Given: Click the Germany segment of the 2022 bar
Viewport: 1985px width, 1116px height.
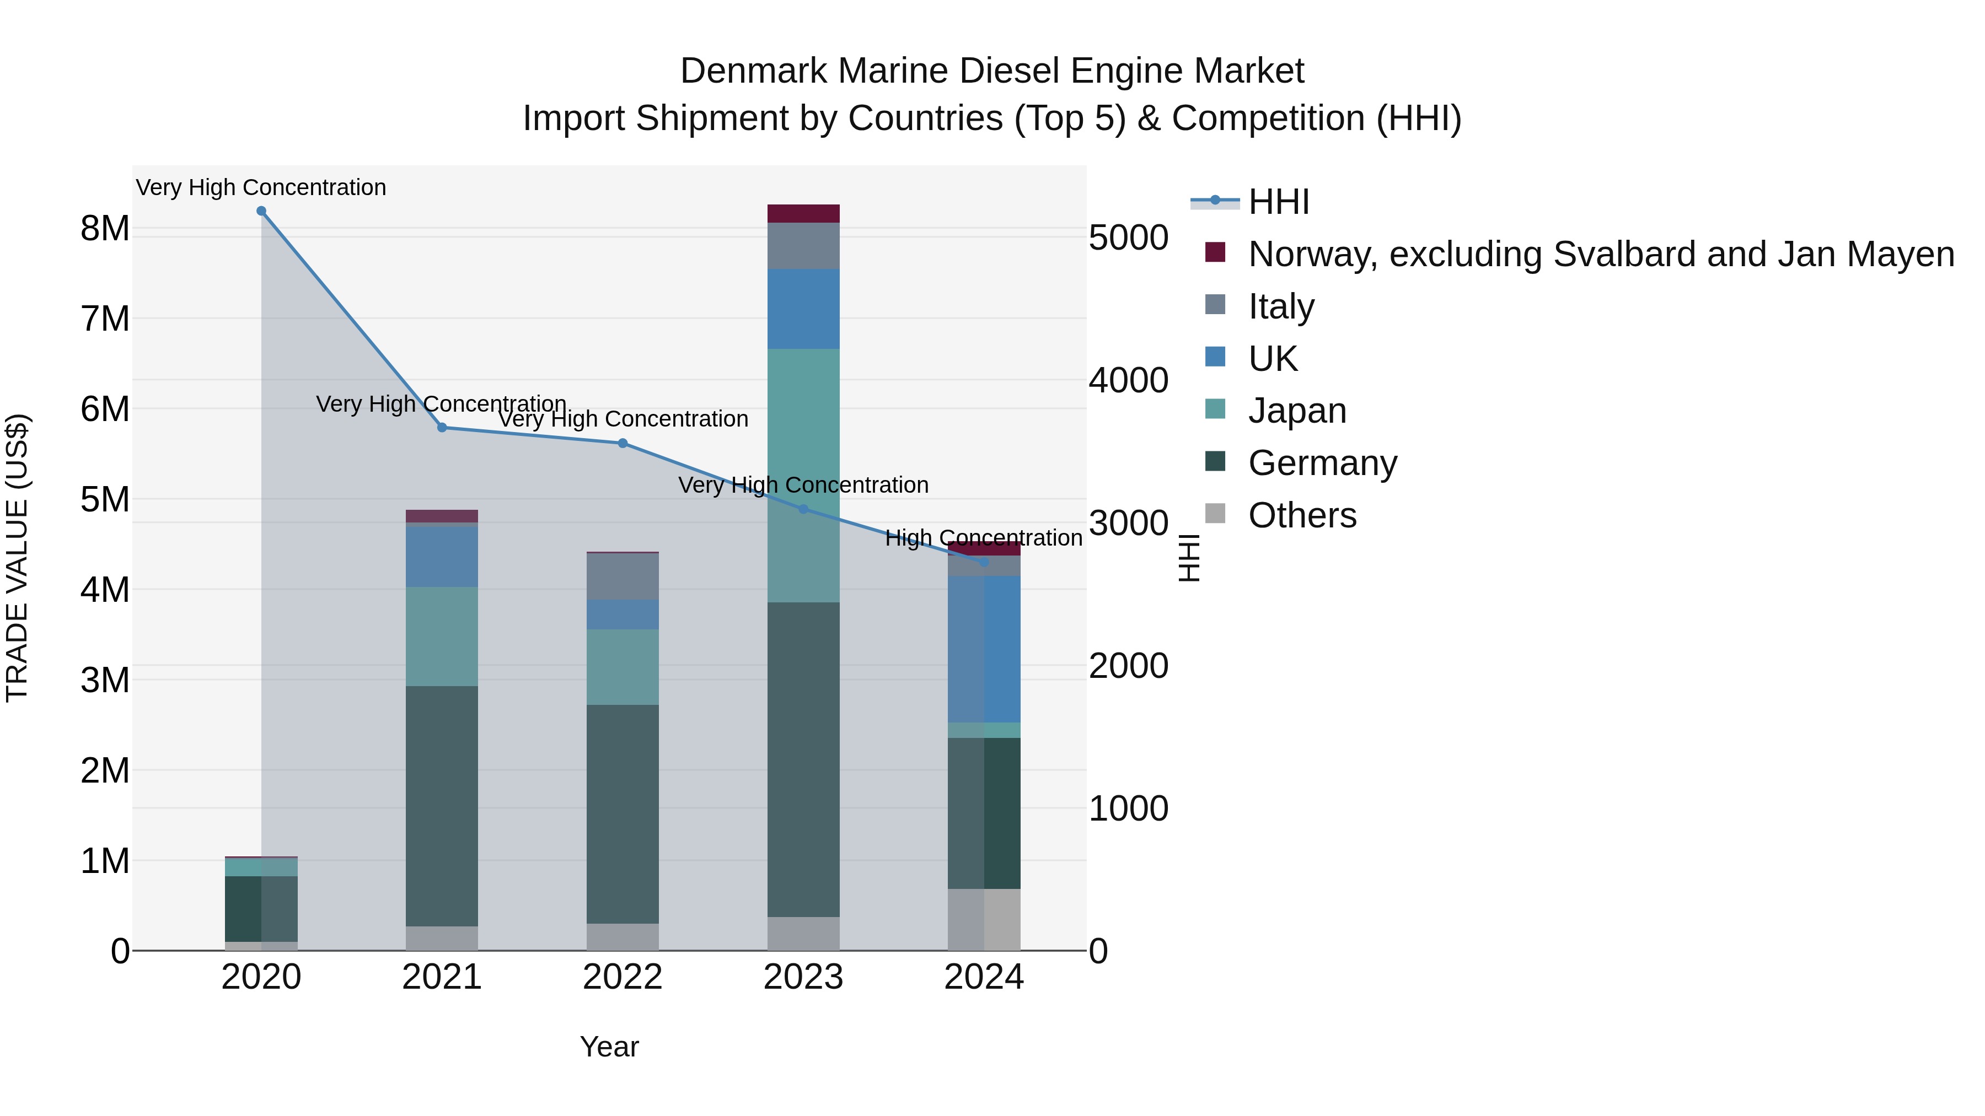Looking at the screenshot, I should (x=623, y=814).
